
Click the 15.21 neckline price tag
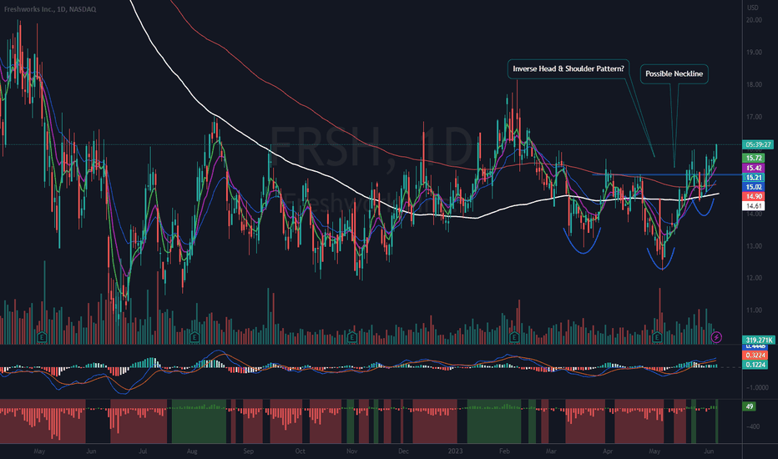point(754,178)
